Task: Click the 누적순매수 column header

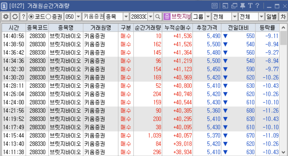Action: click(x=177, y=28)
